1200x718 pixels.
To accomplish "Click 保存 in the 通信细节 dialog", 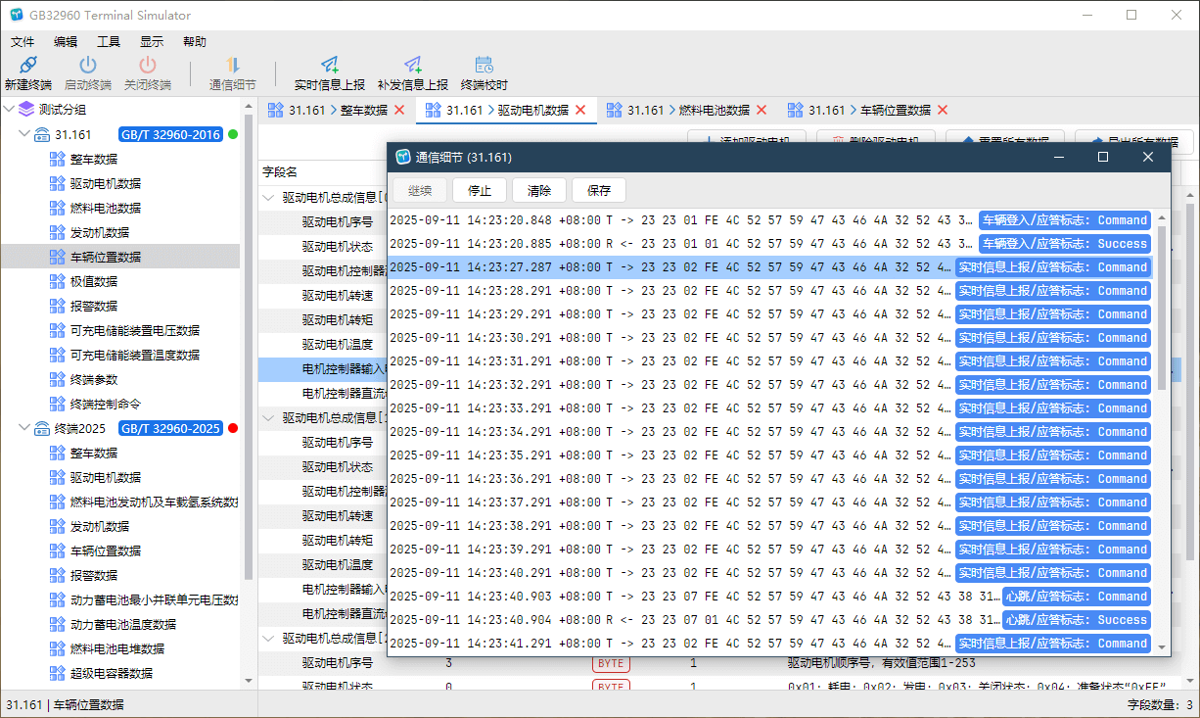I will (x=599, y=190).
